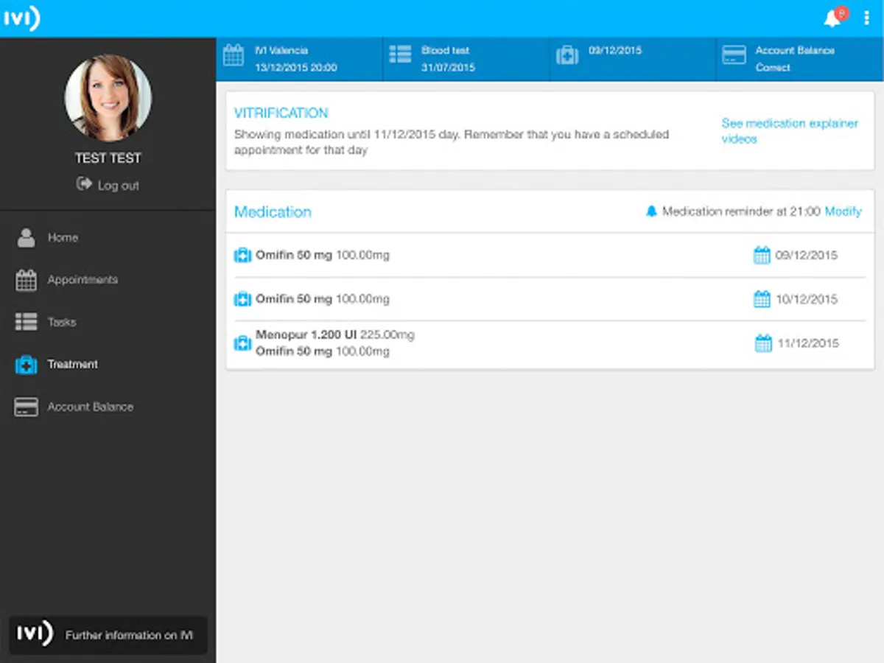Modify the 21:00 medication reminder
Image resolution: width=884 pixels, height=663 pixels.
click(843, 211)
